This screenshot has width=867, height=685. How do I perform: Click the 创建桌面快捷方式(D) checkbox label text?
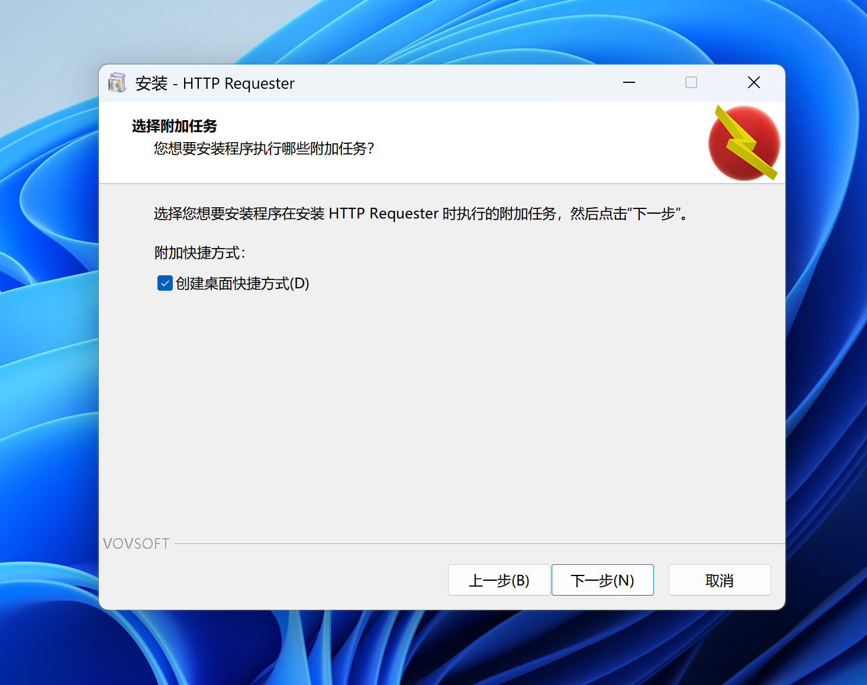click(x=242, y=284)
